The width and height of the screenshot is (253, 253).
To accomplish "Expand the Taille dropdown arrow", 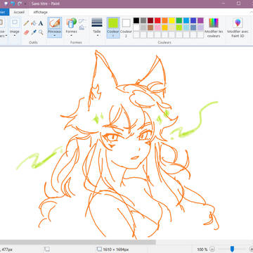I will [97, 36].
